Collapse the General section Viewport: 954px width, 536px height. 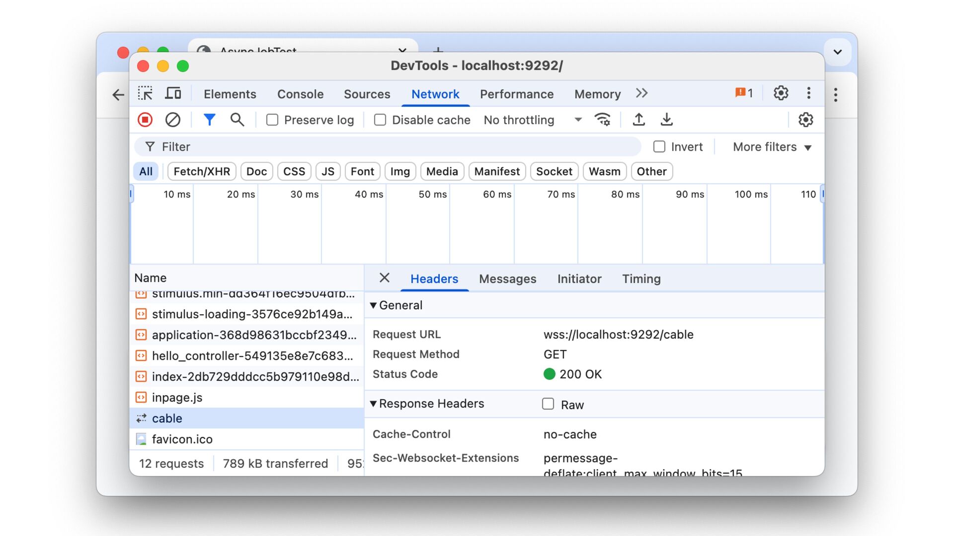(x=373, y=305)
